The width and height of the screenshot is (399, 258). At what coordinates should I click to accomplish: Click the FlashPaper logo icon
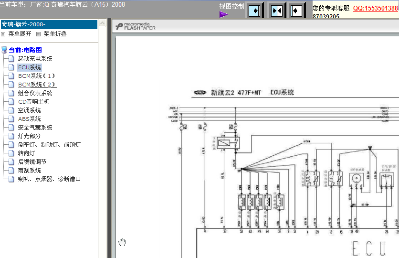[119, 26]
